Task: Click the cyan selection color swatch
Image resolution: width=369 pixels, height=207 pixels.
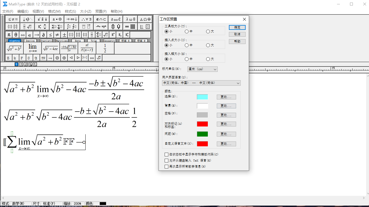Action: (202, 97)
